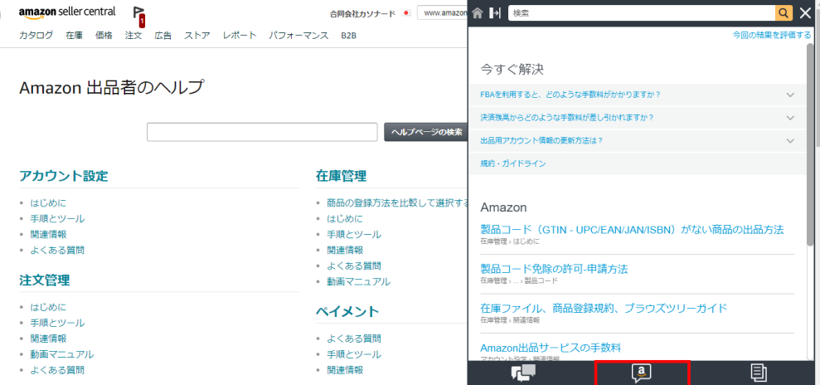Screen dimensions: 820x385
Task: Focus the help page search input
Action: click(x=262, y=133)
